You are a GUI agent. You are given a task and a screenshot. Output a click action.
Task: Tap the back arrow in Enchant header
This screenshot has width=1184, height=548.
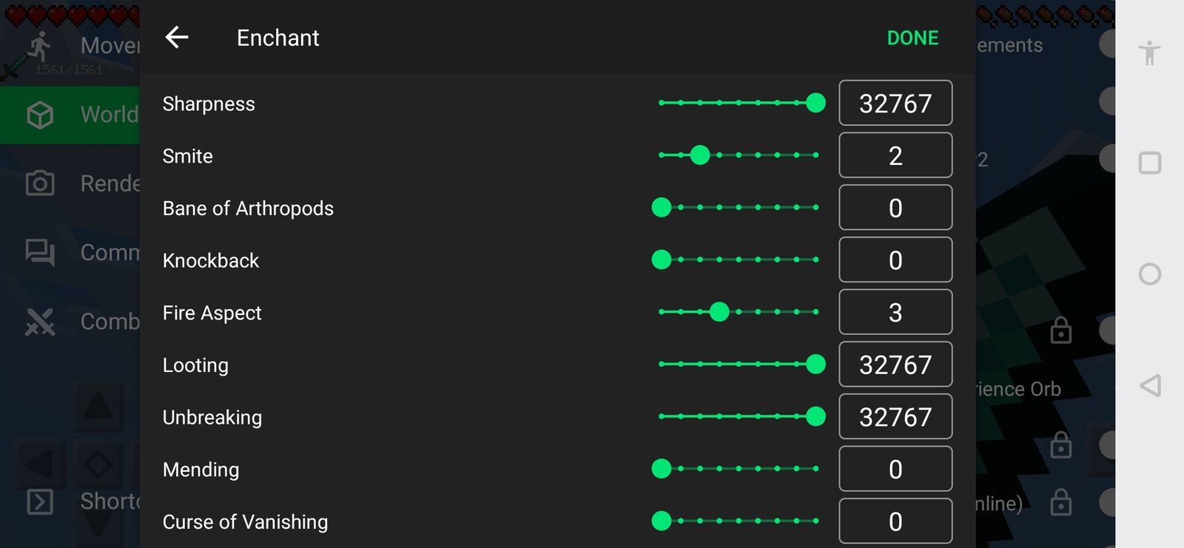pyautogui.click(x=177, y=37)
